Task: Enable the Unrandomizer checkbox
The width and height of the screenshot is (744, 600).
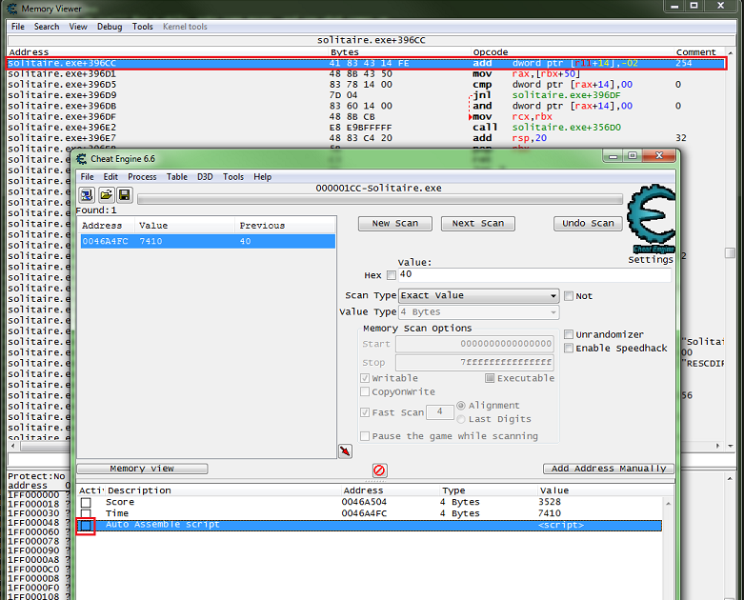Action: coord(569,334)
